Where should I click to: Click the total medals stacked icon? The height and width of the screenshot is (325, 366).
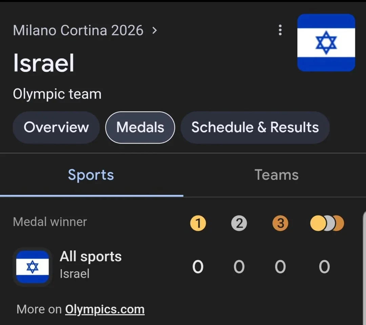(x=327, y=224)
